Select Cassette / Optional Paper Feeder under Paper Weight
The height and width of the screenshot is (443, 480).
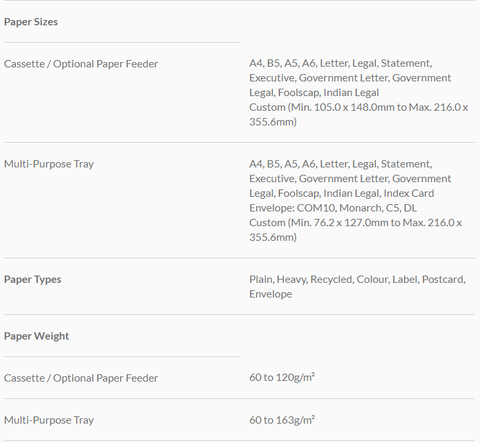tap(81, 378)
